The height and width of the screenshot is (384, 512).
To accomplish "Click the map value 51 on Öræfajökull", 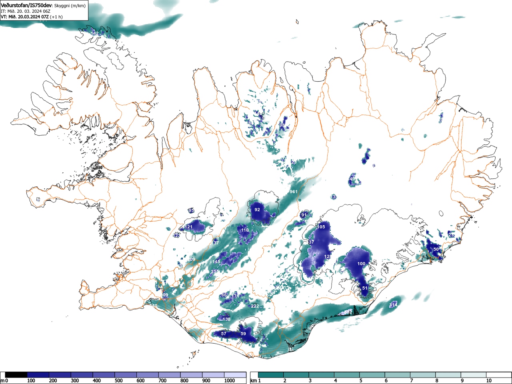I will pos(365,288).
